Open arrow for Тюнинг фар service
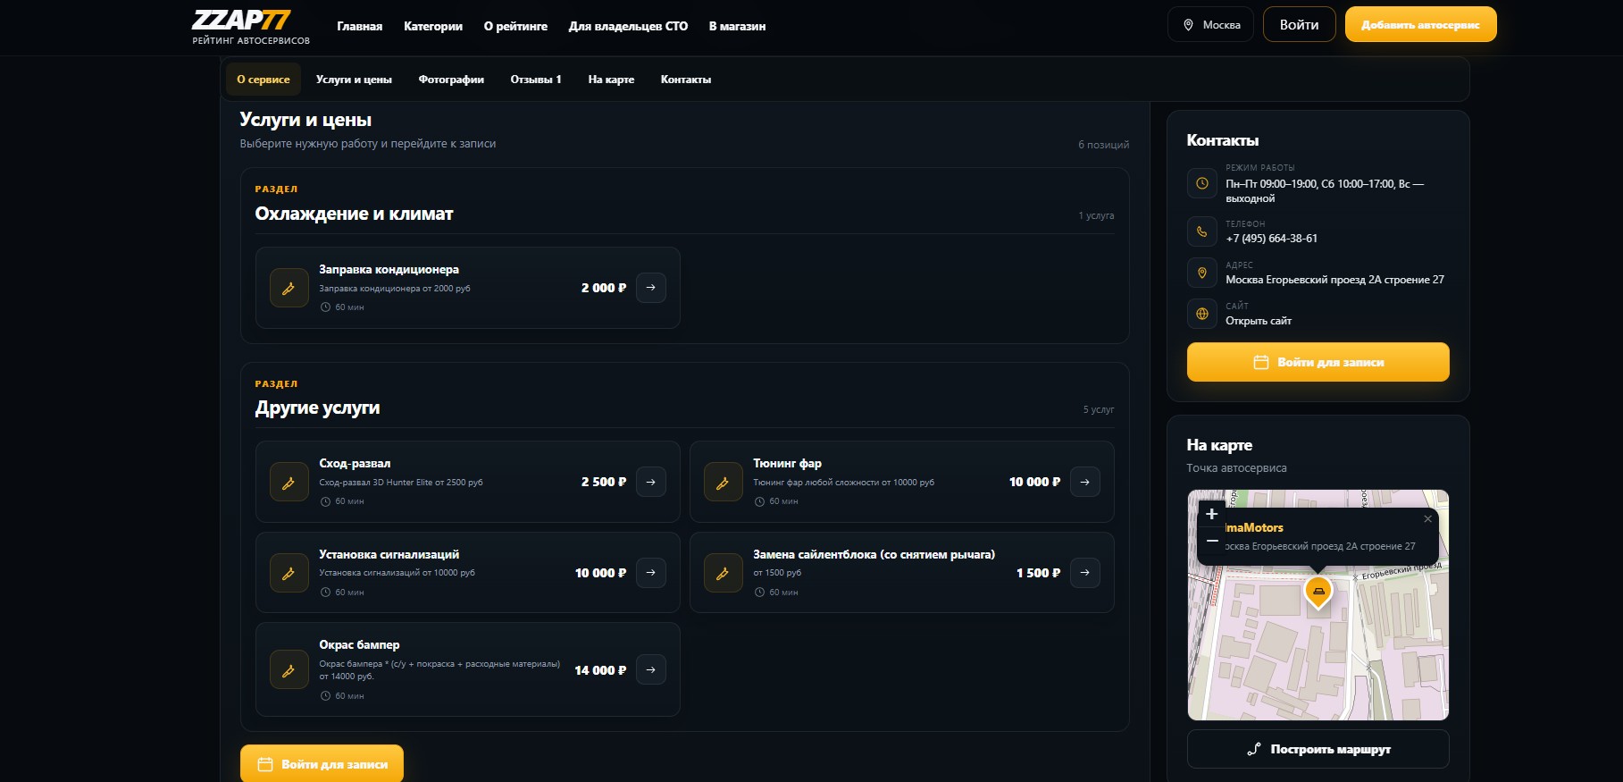This screenshot has width=1623, height=782. pos(1085,482)
